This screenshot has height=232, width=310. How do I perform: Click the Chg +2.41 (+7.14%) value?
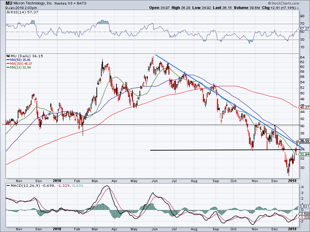point(279,8)
